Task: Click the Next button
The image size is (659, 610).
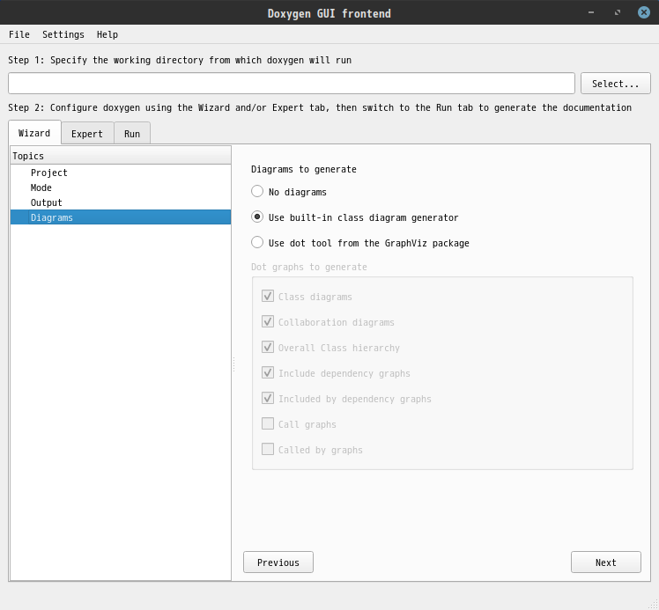Action: point(605,562)
